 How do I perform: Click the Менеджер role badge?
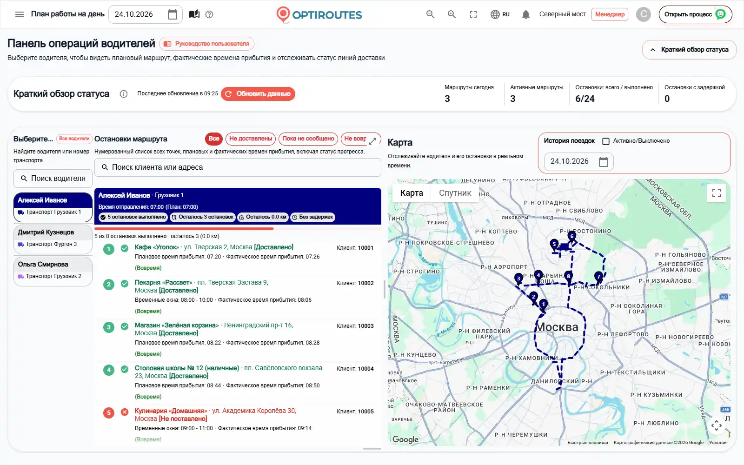pos(610,14)
